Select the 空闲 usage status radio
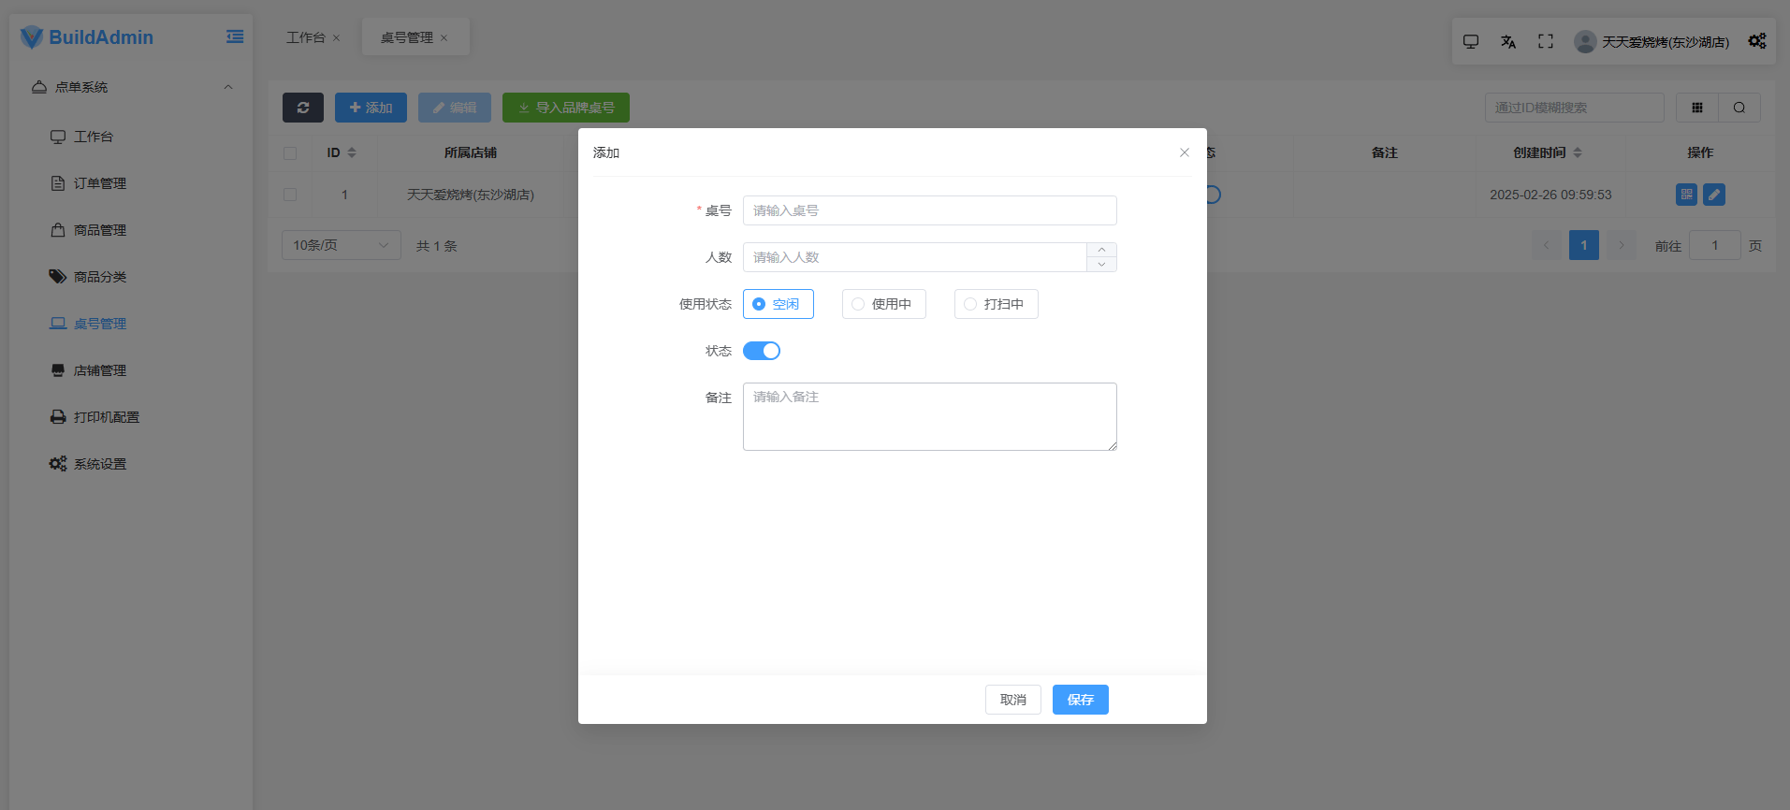1790x810 pixels. [x=779, y=304]
